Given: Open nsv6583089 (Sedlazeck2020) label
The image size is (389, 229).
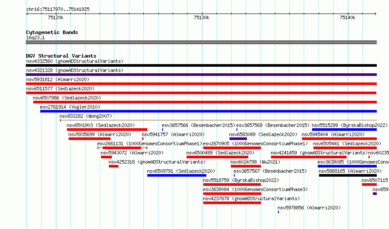Looking at the screenshot, I should coord(263,134).
